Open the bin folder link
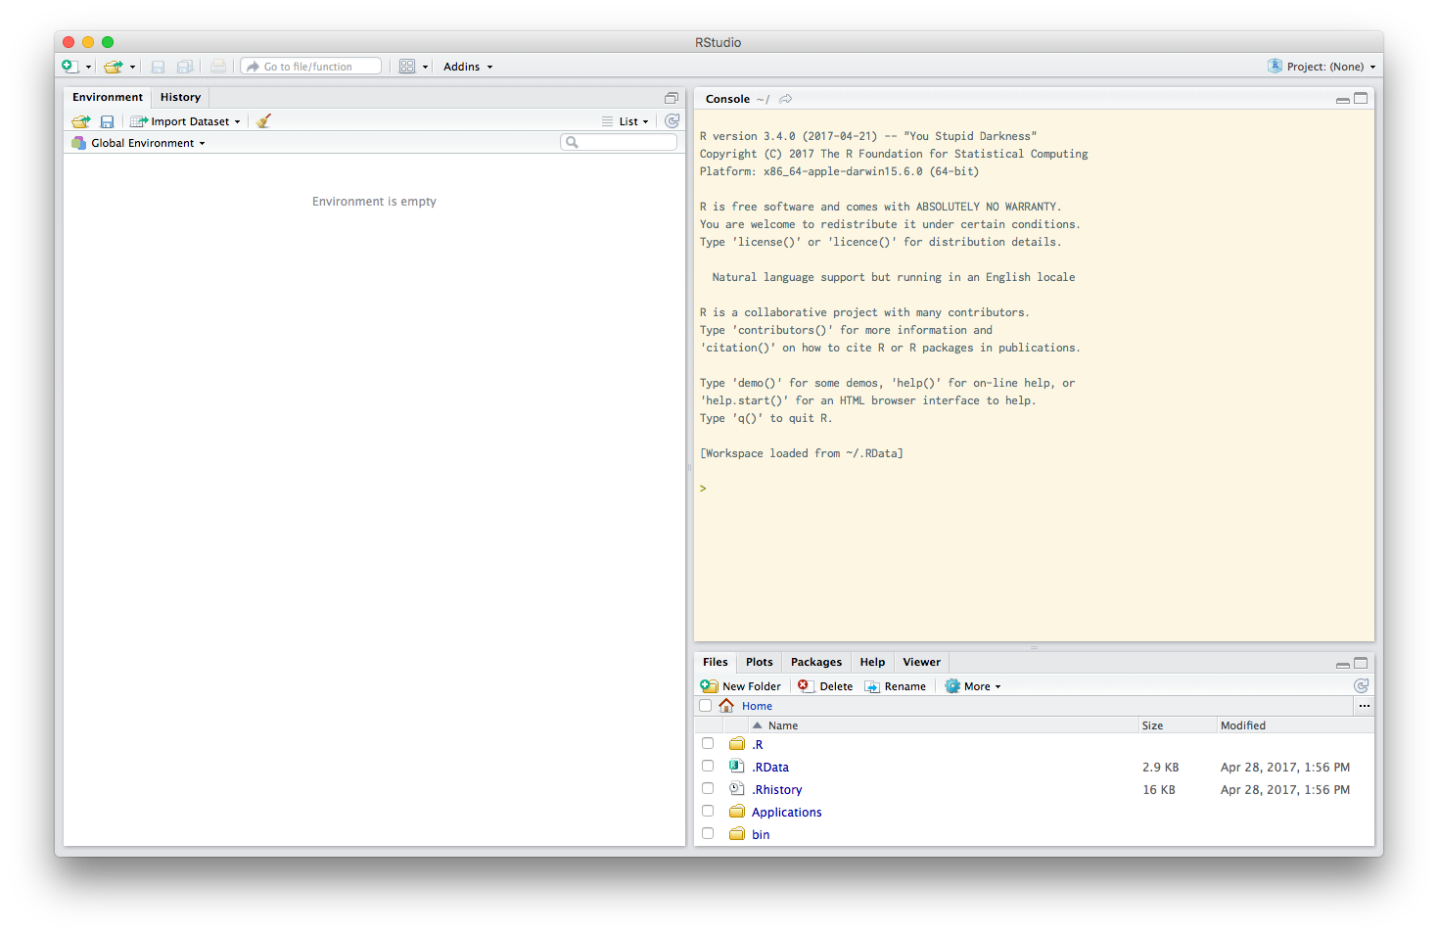This screenshot has width=1438, height=935. 761,835
